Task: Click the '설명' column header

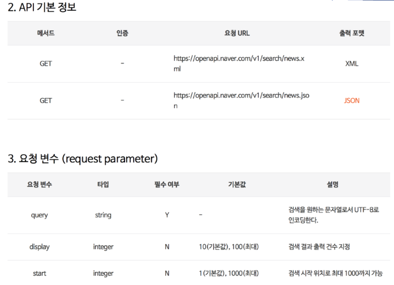Action: [x=333, y=185]
